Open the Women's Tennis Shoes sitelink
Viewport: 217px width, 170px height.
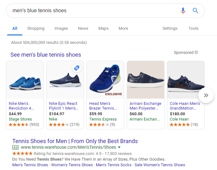(x=72, y=165)
